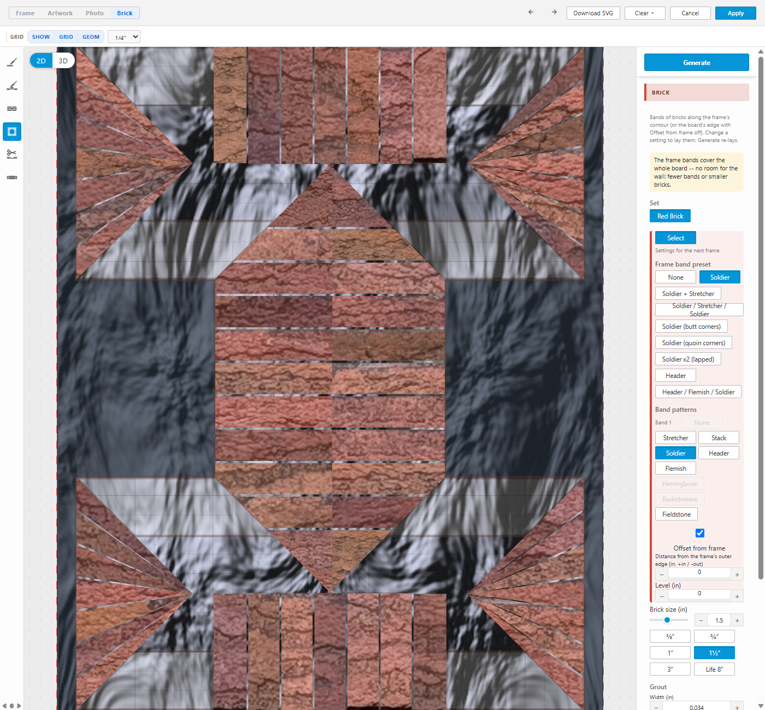Decrease the Brick size with the minus
Screen dimensions: 765x710
coord(701,620)
